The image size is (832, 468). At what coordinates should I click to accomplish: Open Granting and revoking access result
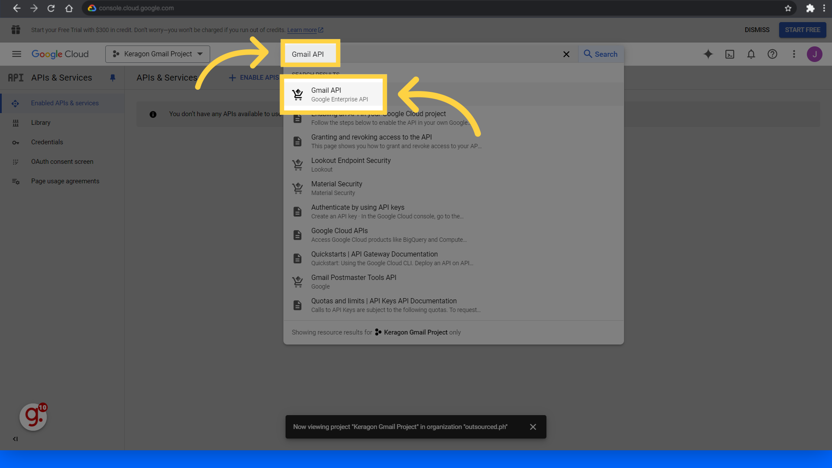[x=453, y=141]
